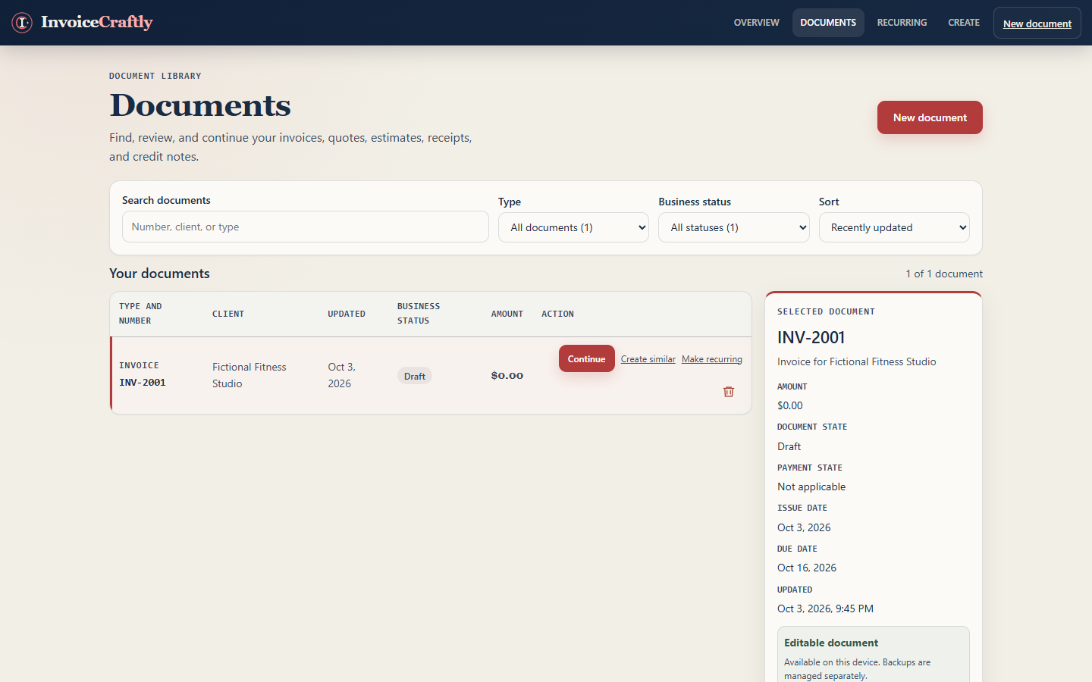Screen dimensions: 1092x682
Task: Click the $0.00 amount in the table row
Action: coord(507,375)
